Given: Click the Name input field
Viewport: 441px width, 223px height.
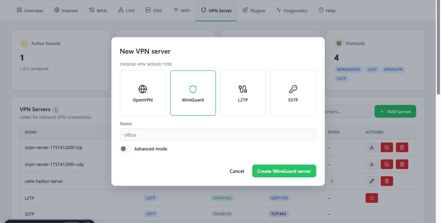Looking at the screenshot, I should 218,135.
